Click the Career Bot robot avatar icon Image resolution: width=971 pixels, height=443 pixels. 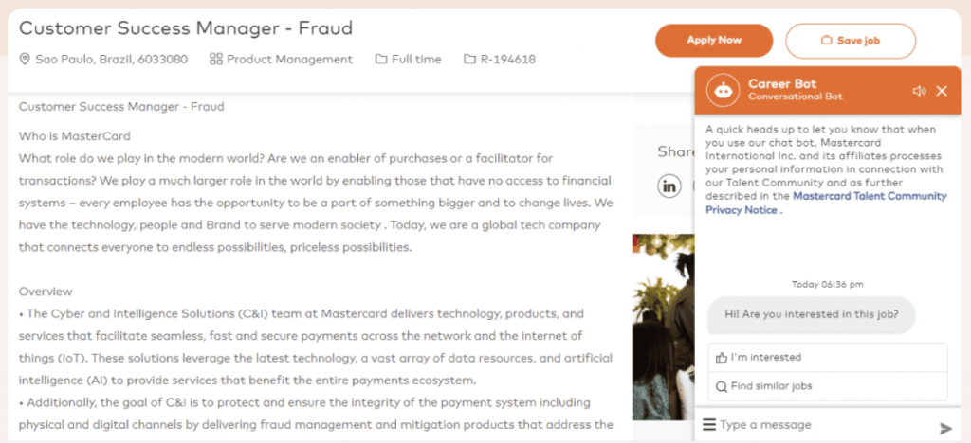(724, 90)
